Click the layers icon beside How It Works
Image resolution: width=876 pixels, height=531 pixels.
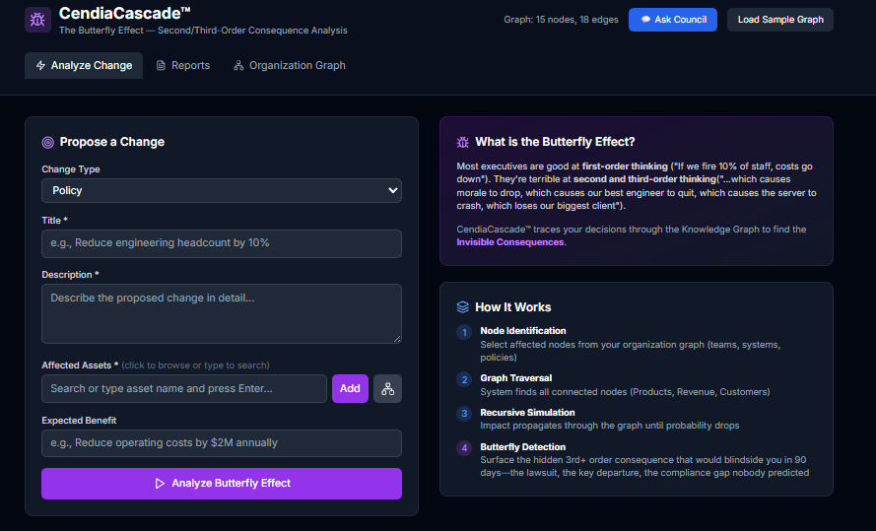coord(463,307)
